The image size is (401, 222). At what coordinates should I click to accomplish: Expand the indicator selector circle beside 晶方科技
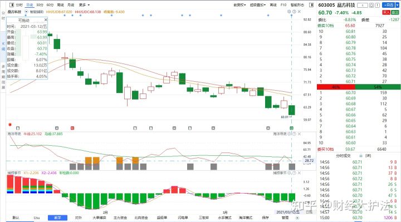[26, 12]
